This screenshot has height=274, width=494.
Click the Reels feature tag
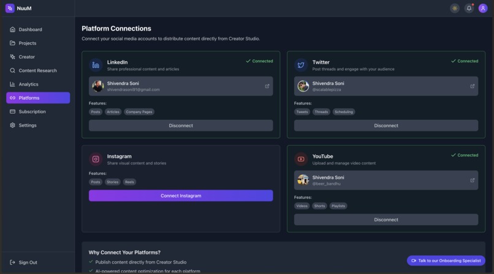coord(129,182)
